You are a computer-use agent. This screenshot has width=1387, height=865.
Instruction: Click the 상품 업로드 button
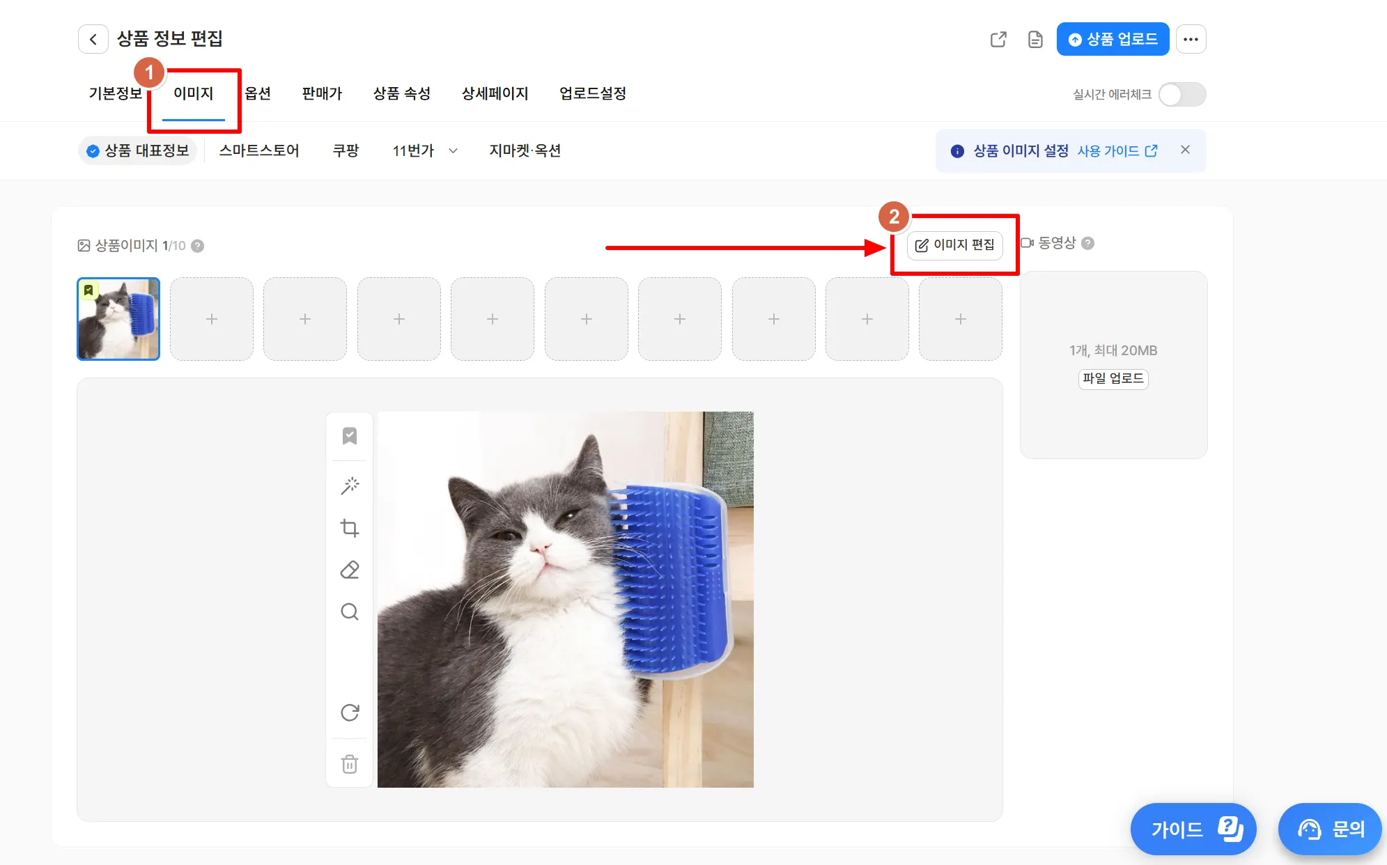[x=1113, y=39]
